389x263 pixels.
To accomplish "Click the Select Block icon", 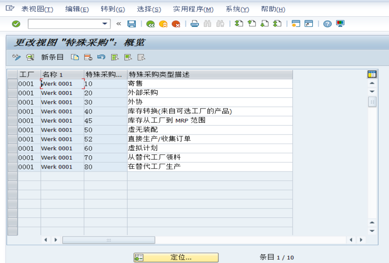I will click(128, 57).
